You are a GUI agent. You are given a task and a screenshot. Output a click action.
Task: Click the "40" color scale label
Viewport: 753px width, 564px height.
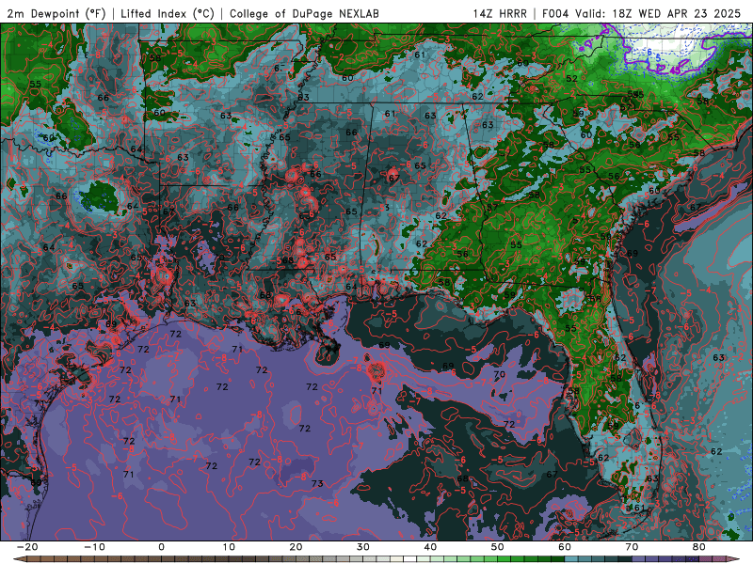click(x=430, y=547)
